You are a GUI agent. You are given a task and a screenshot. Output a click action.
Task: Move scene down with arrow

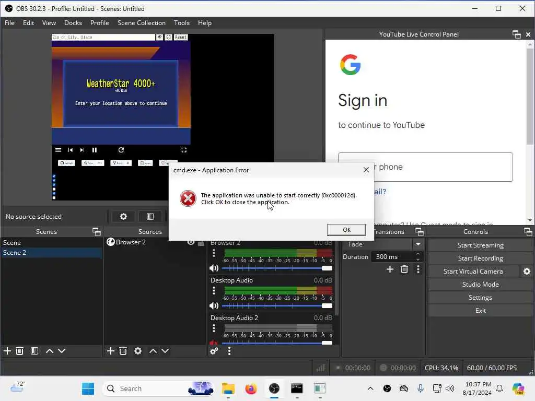62,351
